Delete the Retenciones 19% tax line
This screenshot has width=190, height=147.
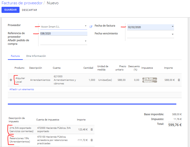pos(92,140)
